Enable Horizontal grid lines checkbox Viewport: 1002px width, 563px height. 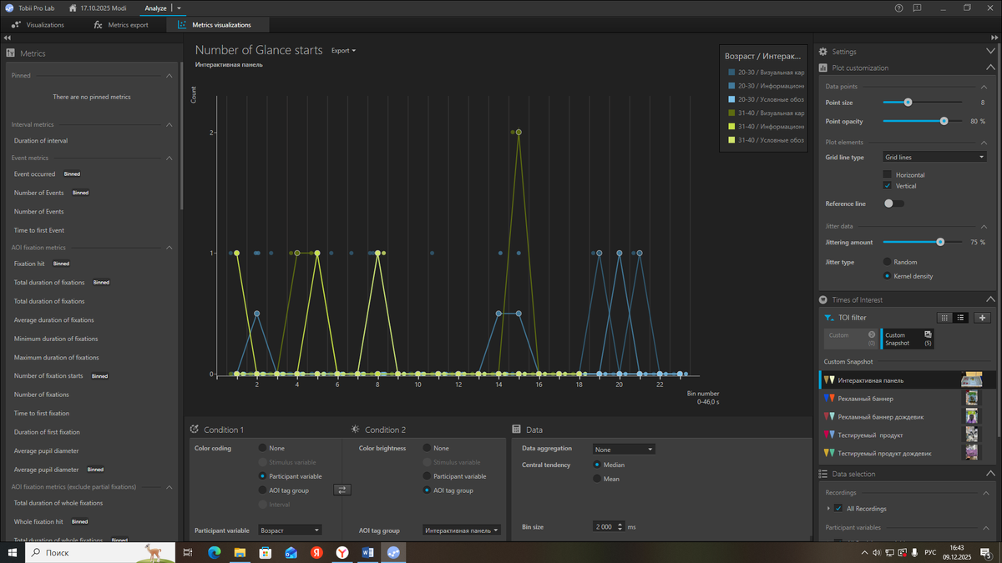[x=887, y=175]
